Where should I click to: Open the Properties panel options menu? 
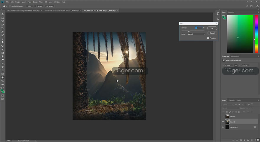tap(258, 56)
